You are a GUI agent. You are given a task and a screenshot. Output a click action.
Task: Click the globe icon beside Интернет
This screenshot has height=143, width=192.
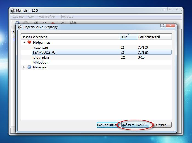pyautogui.click(x=29, y=67)
